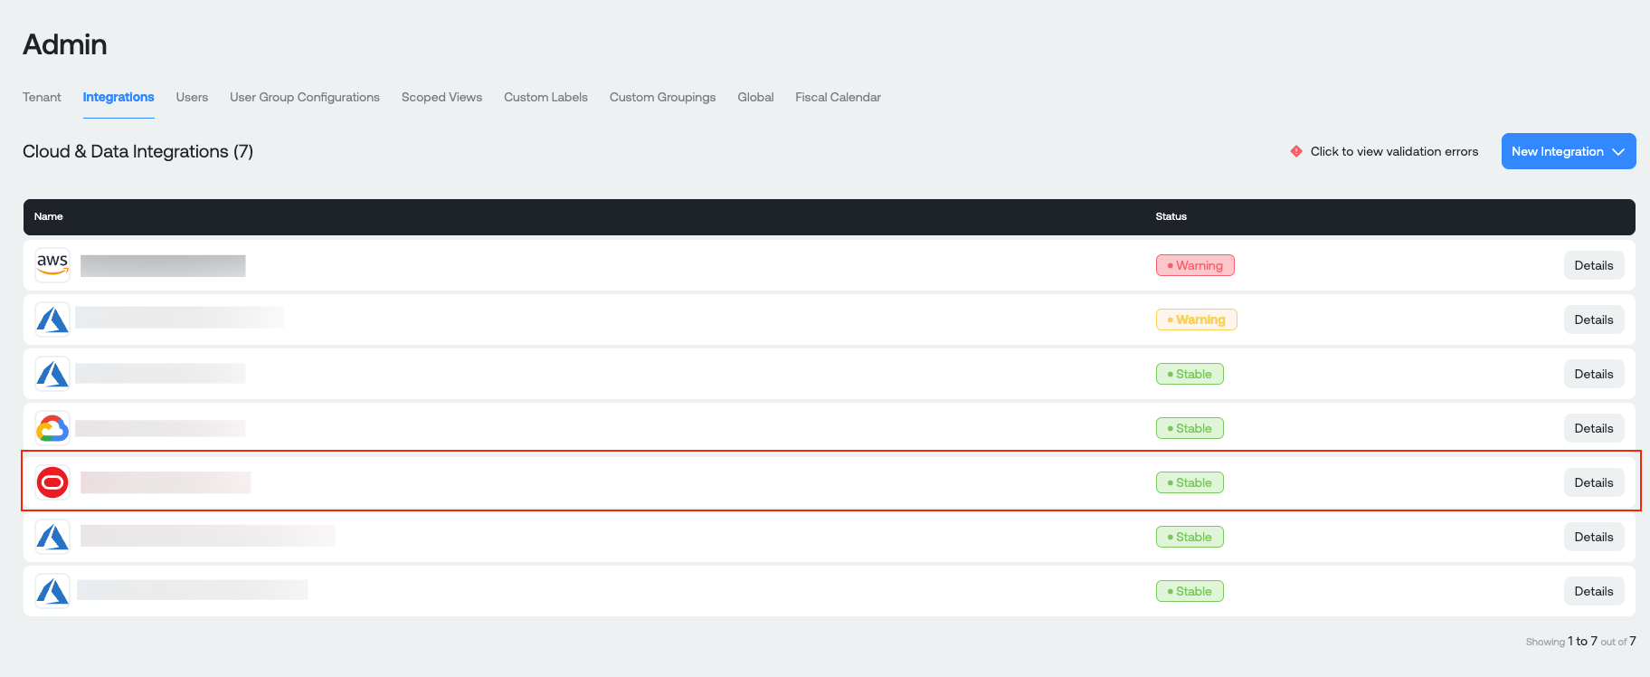Open Details for the Google Cloud integration
1650x677 pixels.
click(x=1594, y=428)
